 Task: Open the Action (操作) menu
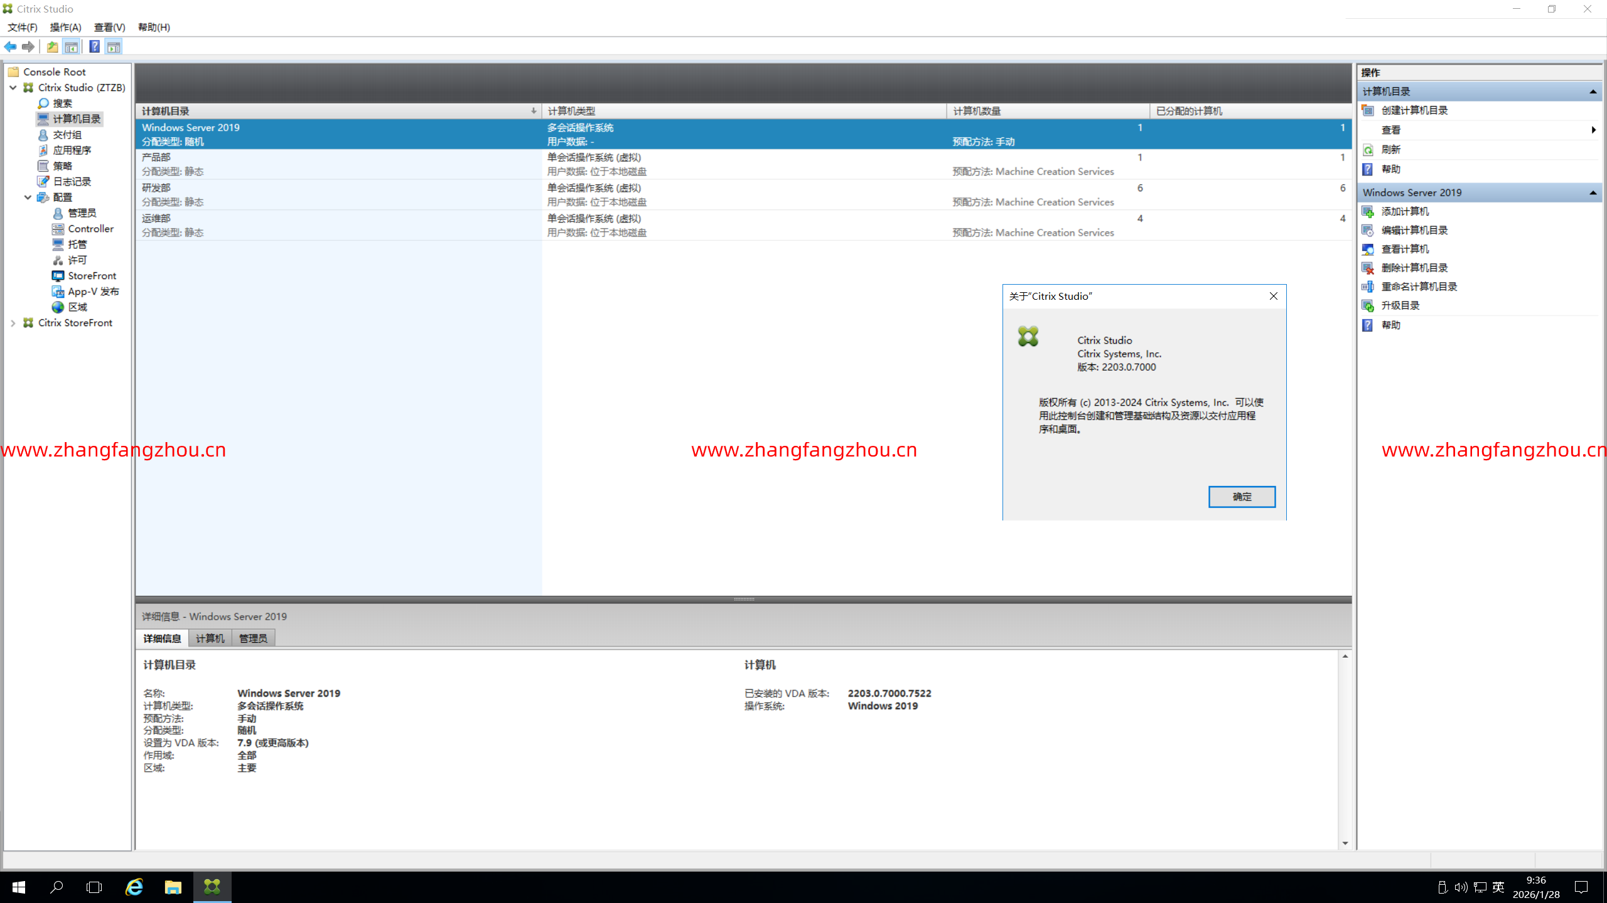point(65,27)
